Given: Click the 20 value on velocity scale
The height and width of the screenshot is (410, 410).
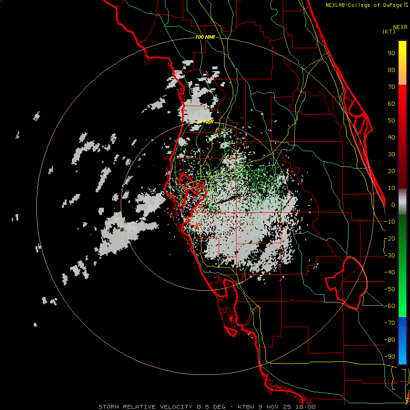Looking at the screenshot, I should click(391, 171).
